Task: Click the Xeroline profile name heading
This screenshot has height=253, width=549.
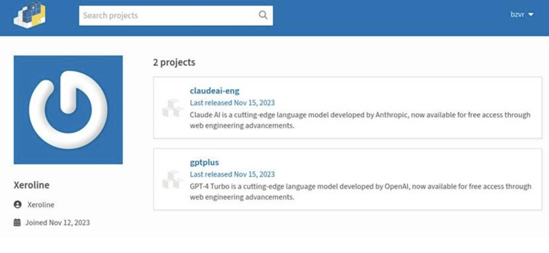Action: (x=32, y=185)
